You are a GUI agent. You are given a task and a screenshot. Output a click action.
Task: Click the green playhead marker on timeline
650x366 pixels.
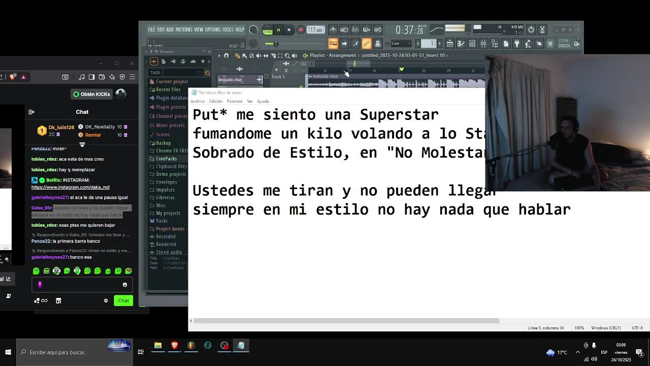[402, 70]
